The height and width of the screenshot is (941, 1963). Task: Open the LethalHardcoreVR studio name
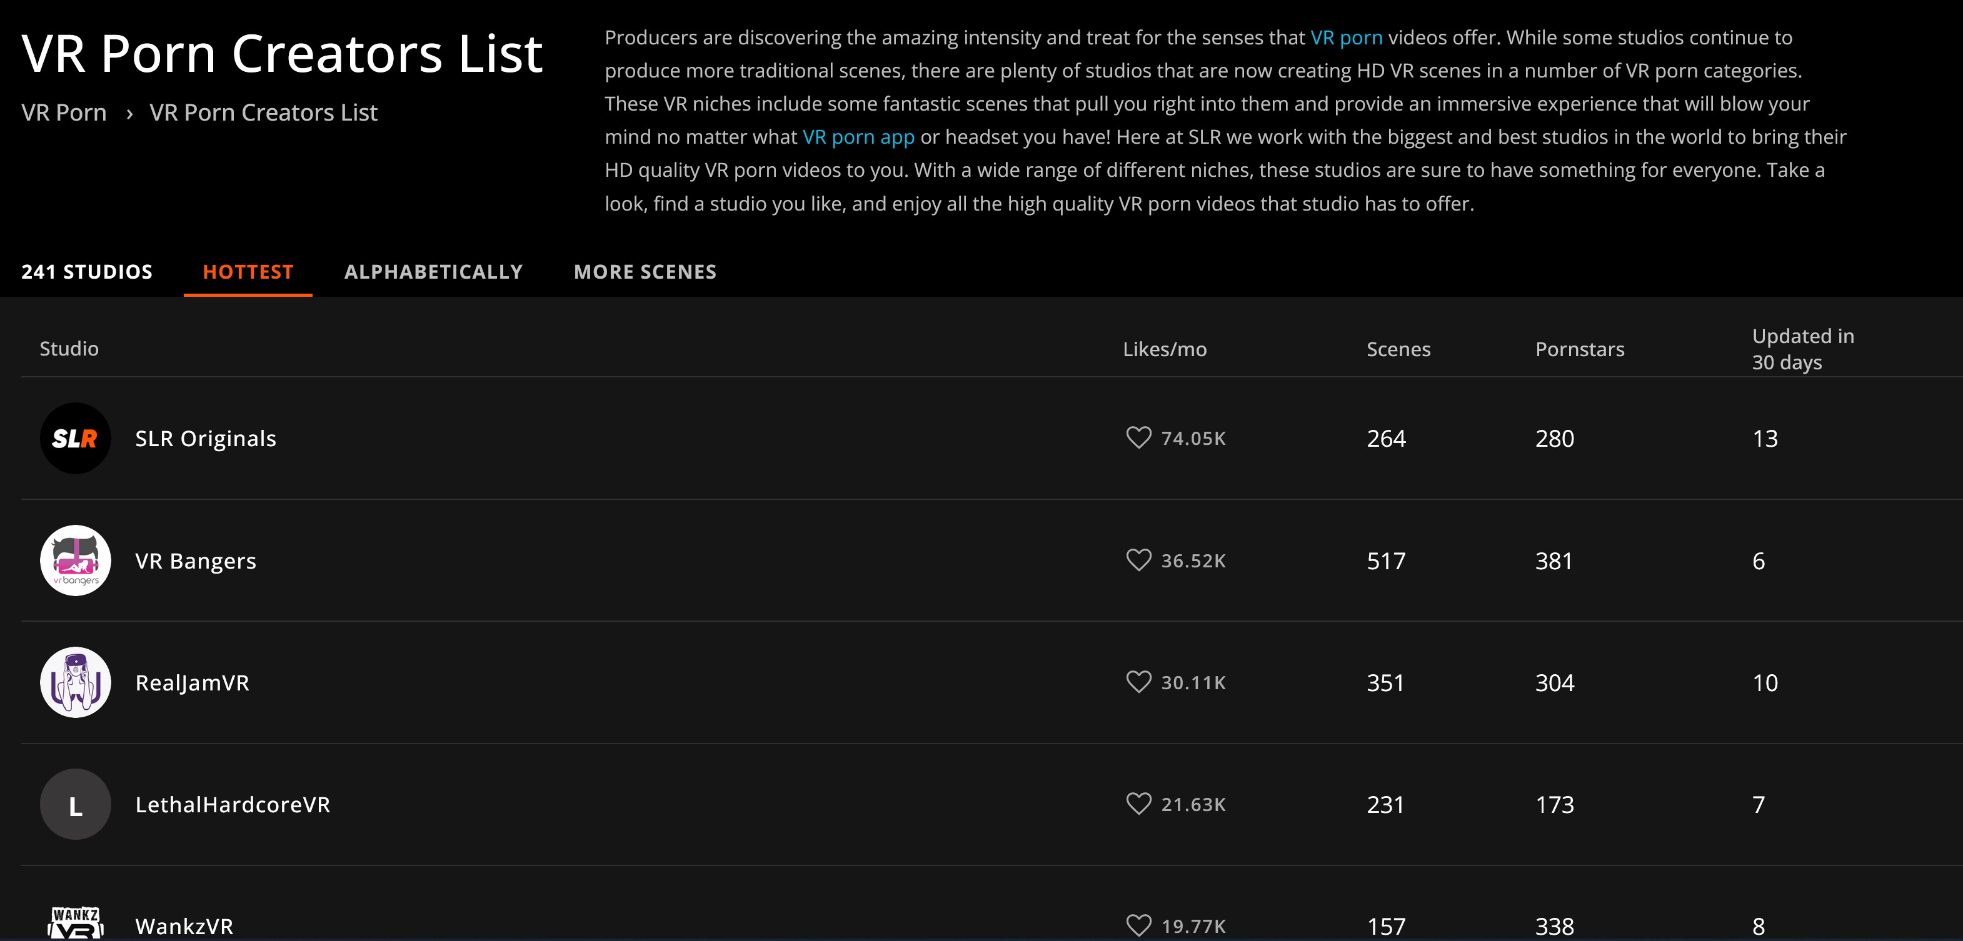233,805
